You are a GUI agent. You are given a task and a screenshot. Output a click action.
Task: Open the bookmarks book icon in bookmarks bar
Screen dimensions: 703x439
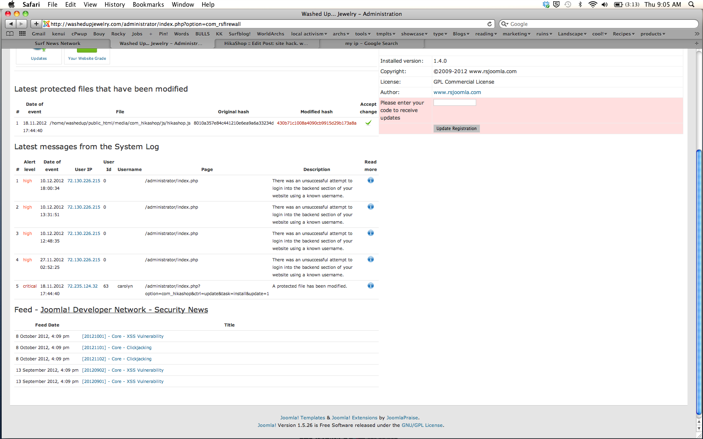(x=10, y=34)
